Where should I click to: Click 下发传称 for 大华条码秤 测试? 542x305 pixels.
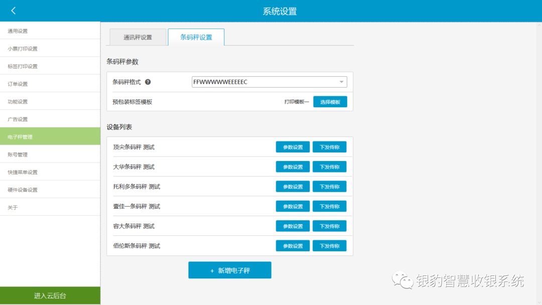click(330, 167)
